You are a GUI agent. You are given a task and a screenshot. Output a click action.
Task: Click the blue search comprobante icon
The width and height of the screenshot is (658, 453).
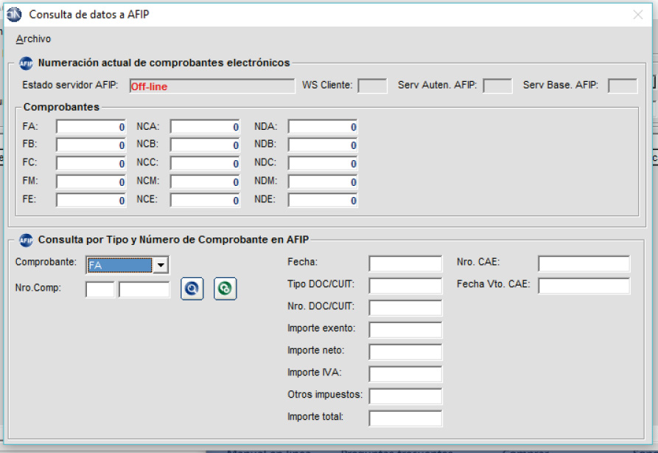click(x=192, y=288)
